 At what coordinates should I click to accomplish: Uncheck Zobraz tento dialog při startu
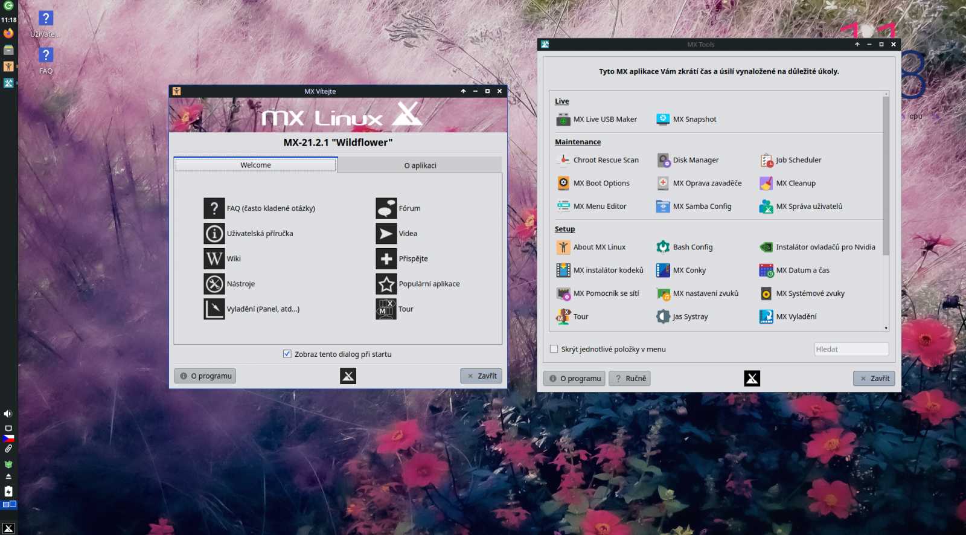[287, 354]
